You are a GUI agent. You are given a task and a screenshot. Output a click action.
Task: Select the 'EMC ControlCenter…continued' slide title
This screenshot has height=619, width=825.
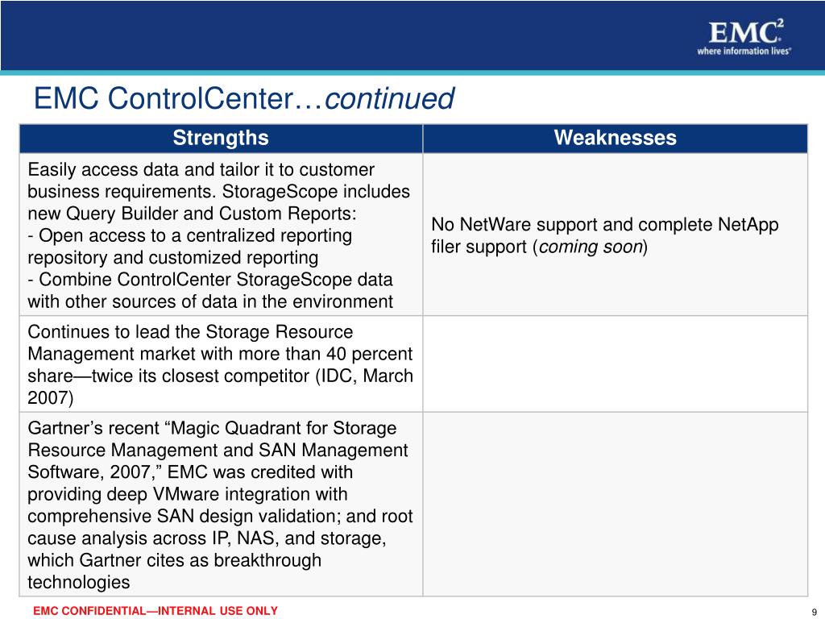243,98
